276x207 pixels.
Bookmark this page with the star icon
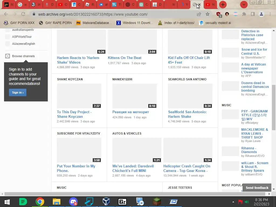point(208,14)
